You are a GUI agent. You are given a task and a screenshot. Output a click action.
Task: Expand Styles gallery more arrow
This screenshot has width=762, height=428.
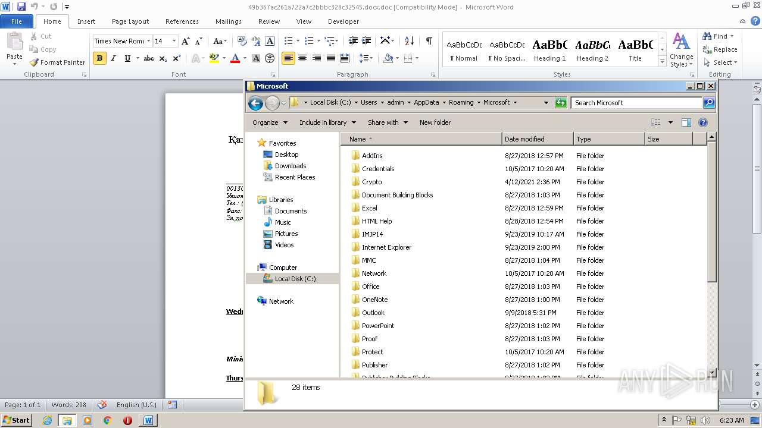(x=663, y=62)
